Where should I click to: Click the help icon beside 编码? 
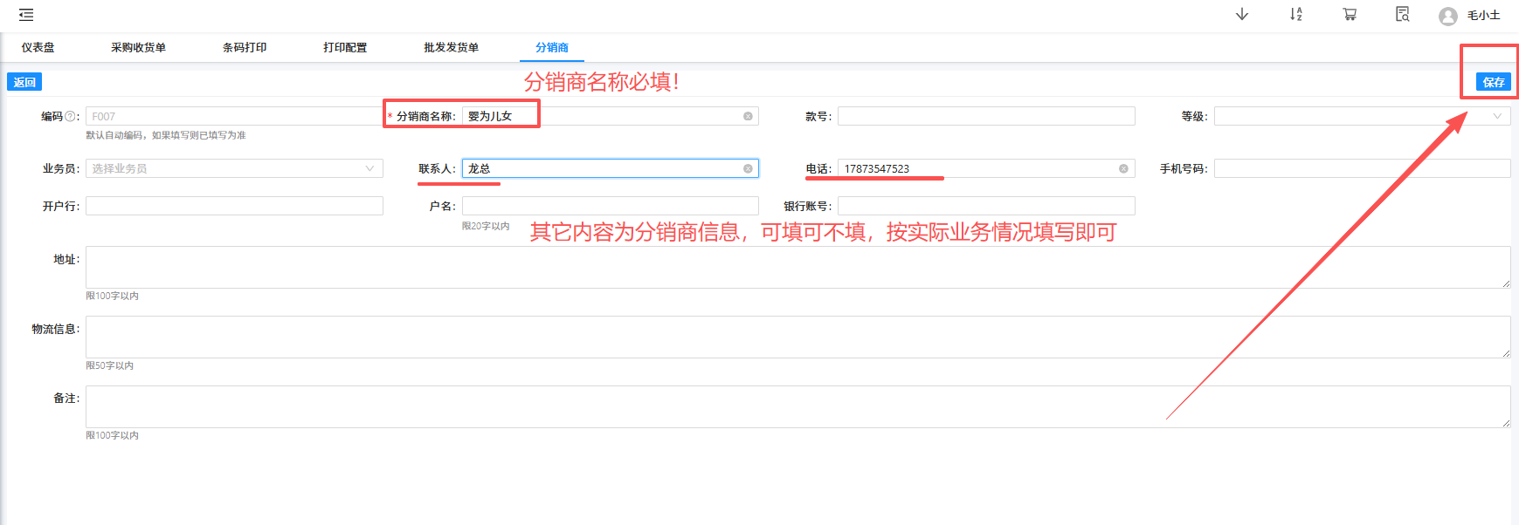(x=71, y=116)
